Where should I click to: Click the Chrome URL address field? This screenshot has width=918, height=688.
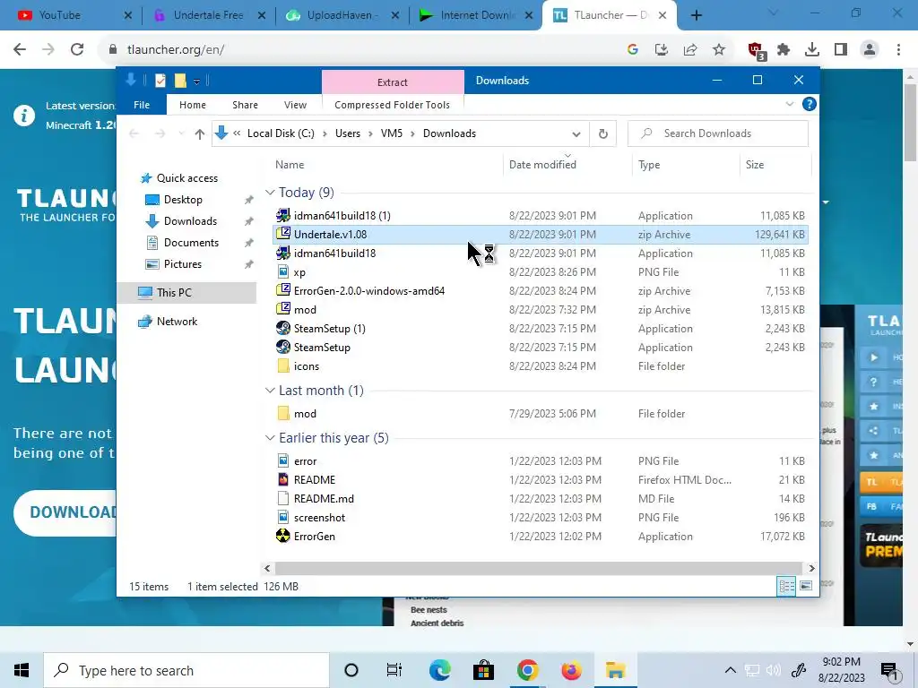pyautogui.click(x=363, y=50)
